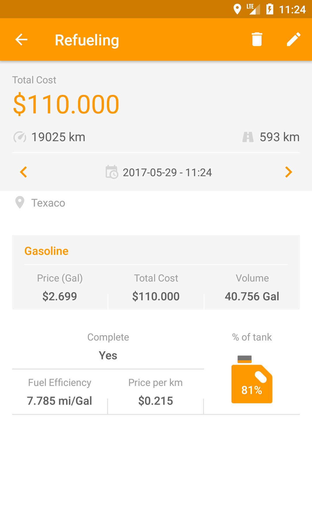Screen dimensions: 312x519
Task: Tap the 81% tank level indicator
Action: coord(252,390)
